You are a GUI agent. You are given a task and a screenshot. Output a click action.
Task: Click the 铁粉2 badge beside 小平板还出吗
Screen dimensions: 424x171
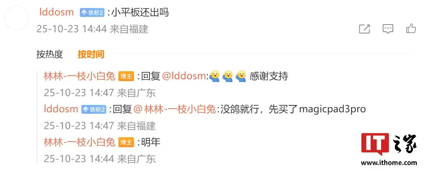[92, 13]
